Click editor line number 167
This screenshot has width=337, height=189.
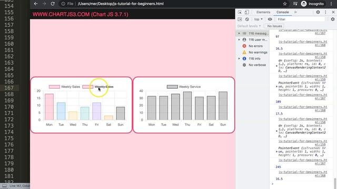[9, 88]
